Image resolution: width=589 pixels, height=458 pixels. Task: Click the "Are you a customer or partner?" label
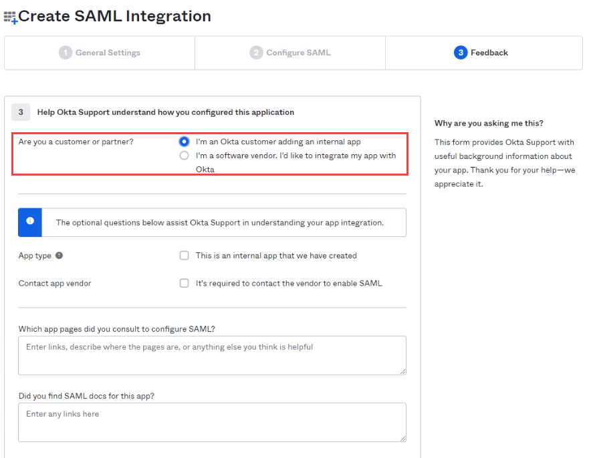tap(76, 142)
